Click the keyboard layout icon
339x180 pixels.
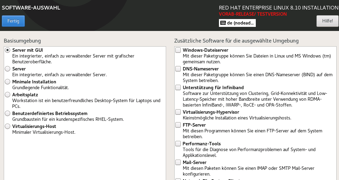point(223,23)
